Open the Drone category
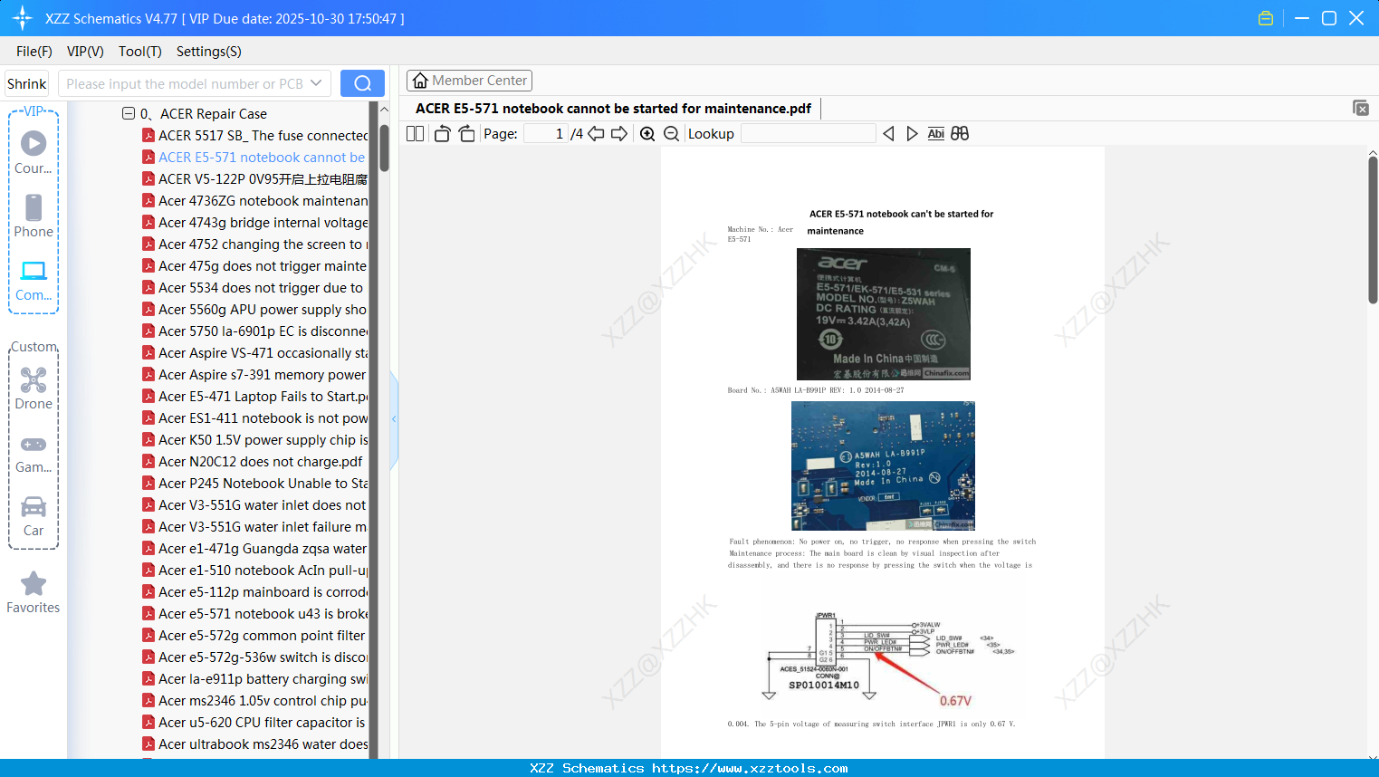 [x=34, y=388]
